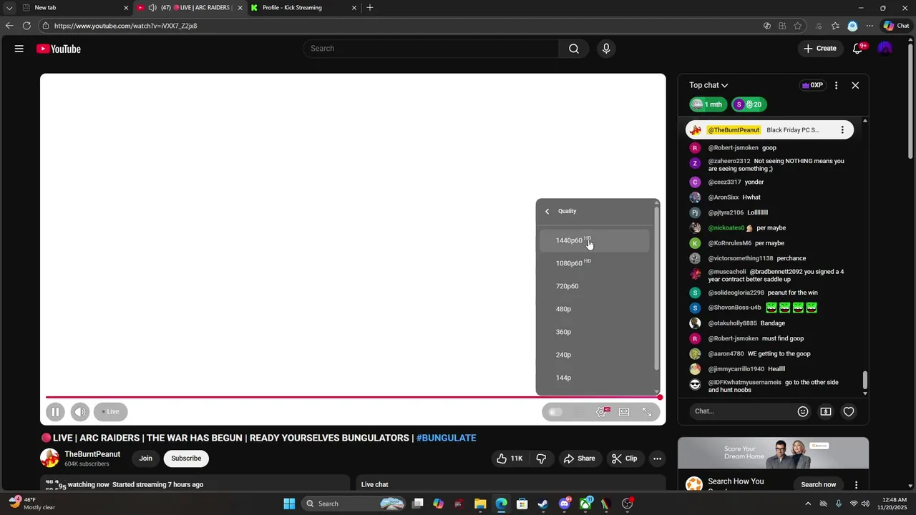
Task: Open TheBurntPeanut channel name link
Action: point(92,454)
